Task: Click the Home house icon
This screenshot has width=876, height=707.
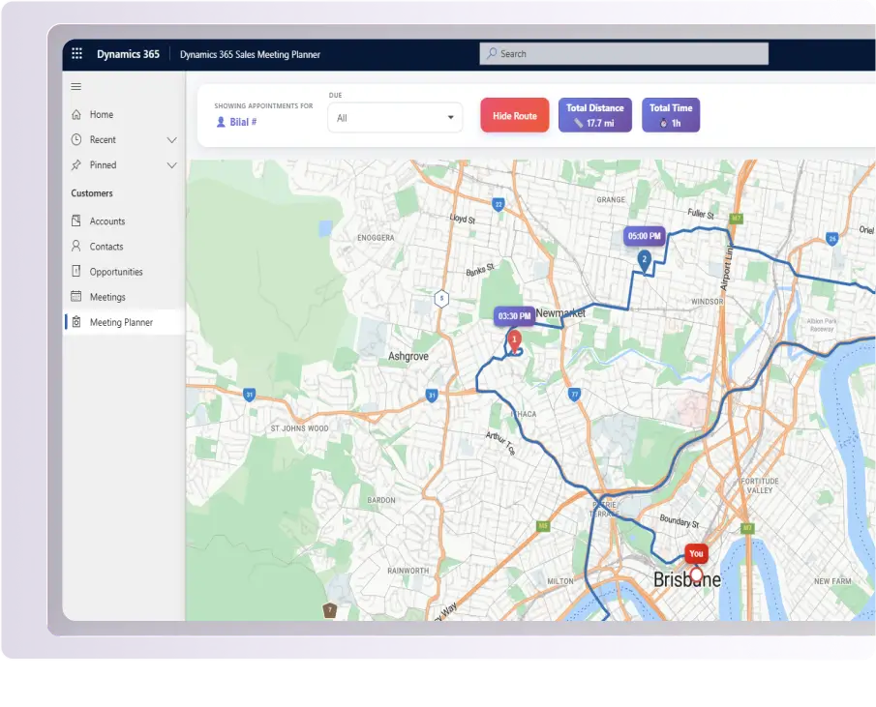Action: [x=76, y=114]
